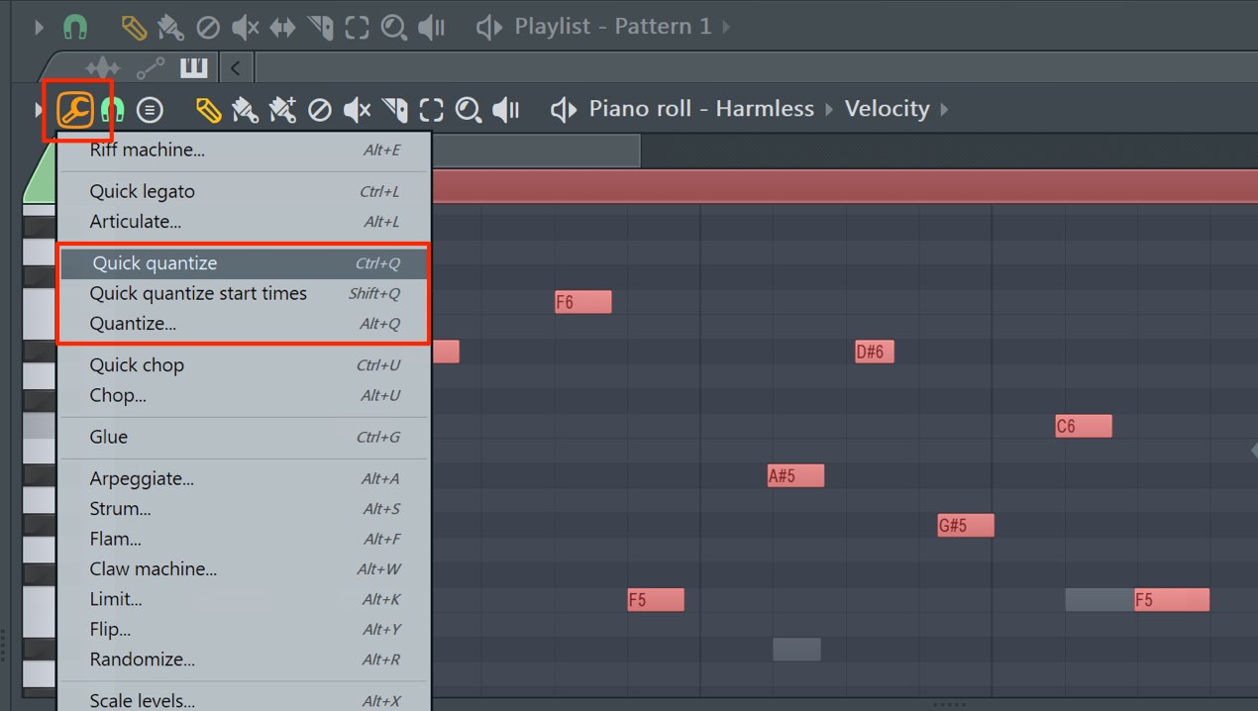The image size is (1258, 711).
Task: Click the red timeline bar above notes
Action: 844,186
